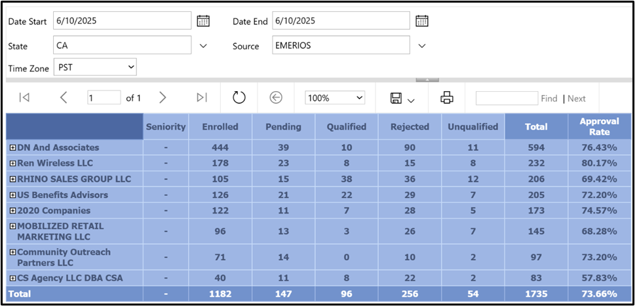
Task: Expand US Benefits Advisors row
Action: coord(12,195)
